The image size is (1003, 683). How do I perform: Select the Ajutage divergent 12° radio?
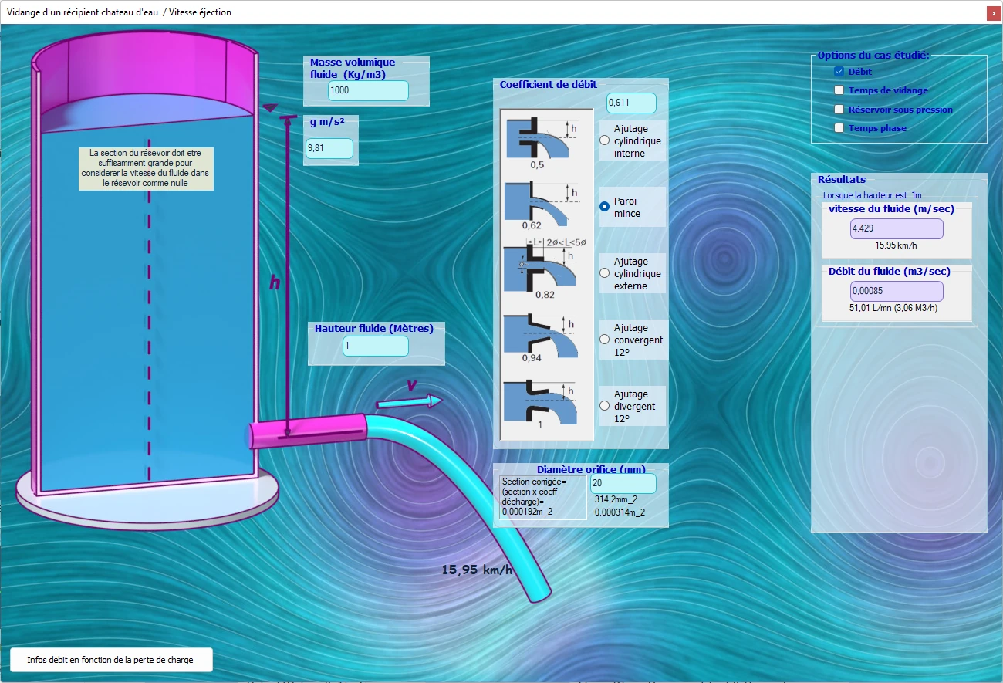pyautogui.click(x=605, y=406)
